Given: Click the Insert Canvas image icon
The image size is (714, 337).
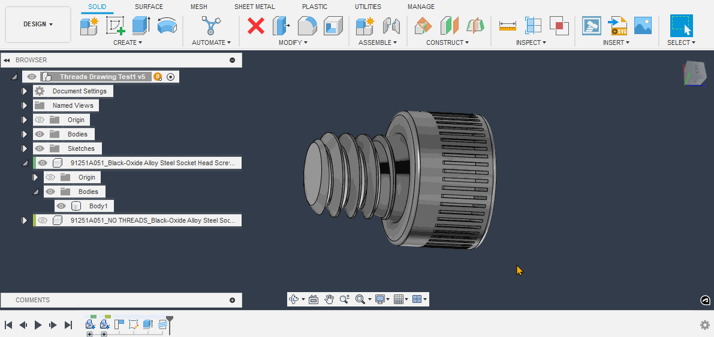Looking at the screenshot, I should (x=643, y=26).
